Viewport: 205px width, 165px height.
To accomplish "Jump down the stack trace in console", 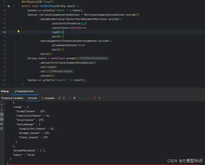I will [x=2, y=110].
